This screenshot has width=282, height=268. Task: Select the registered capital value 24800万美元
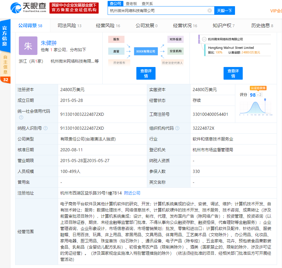pos(72,90)
